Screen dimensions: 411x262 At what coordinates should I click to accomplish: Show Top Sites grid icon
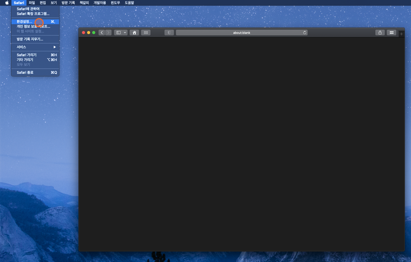click(x=146, y=33)
